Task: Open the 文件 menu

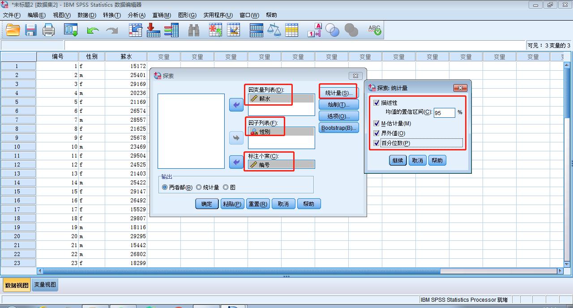Action: [12, 15]
